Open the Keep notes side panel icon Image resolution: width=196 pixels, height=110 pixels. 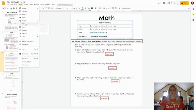coord(193,15)
